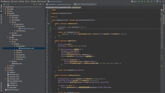The width and height of the screenshot is (165, 93).
Task: Click the scroll from source target icon
Action: click(34, 4)
